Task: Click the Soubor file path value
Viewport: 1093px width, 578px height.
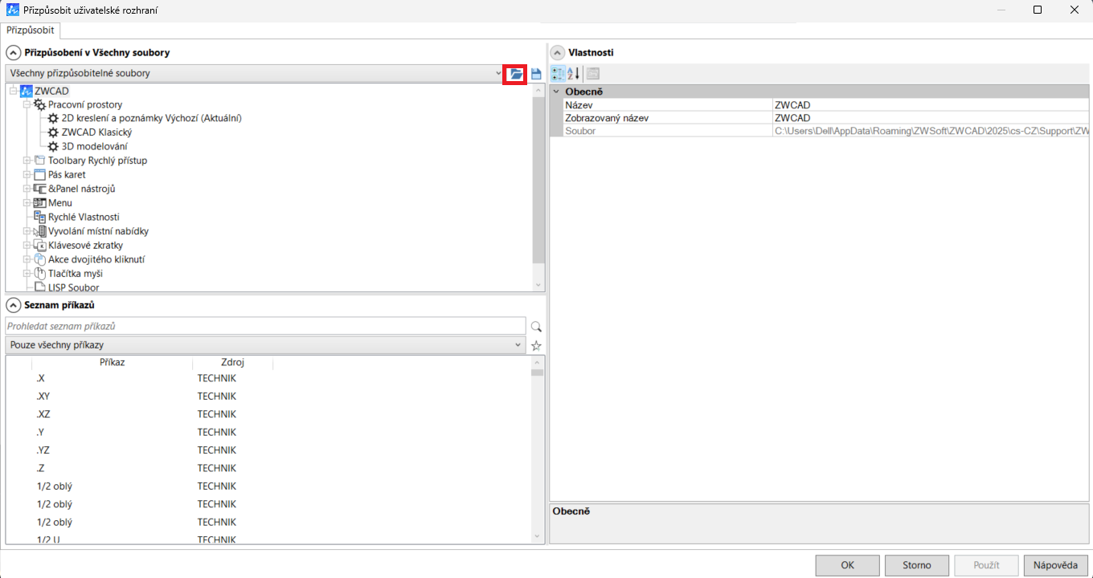Action: [x=931, y=131]
